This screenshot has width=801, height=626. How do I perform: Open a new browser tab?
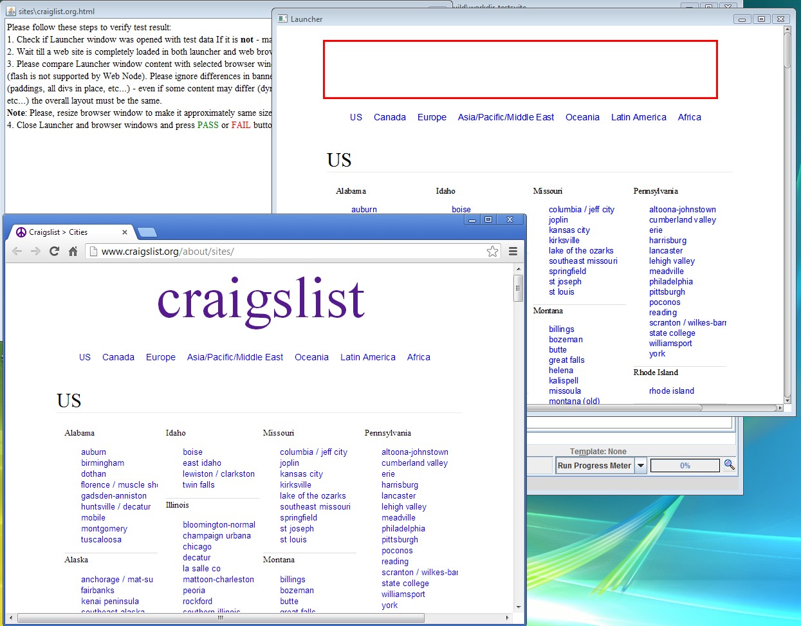click(147, 232)
